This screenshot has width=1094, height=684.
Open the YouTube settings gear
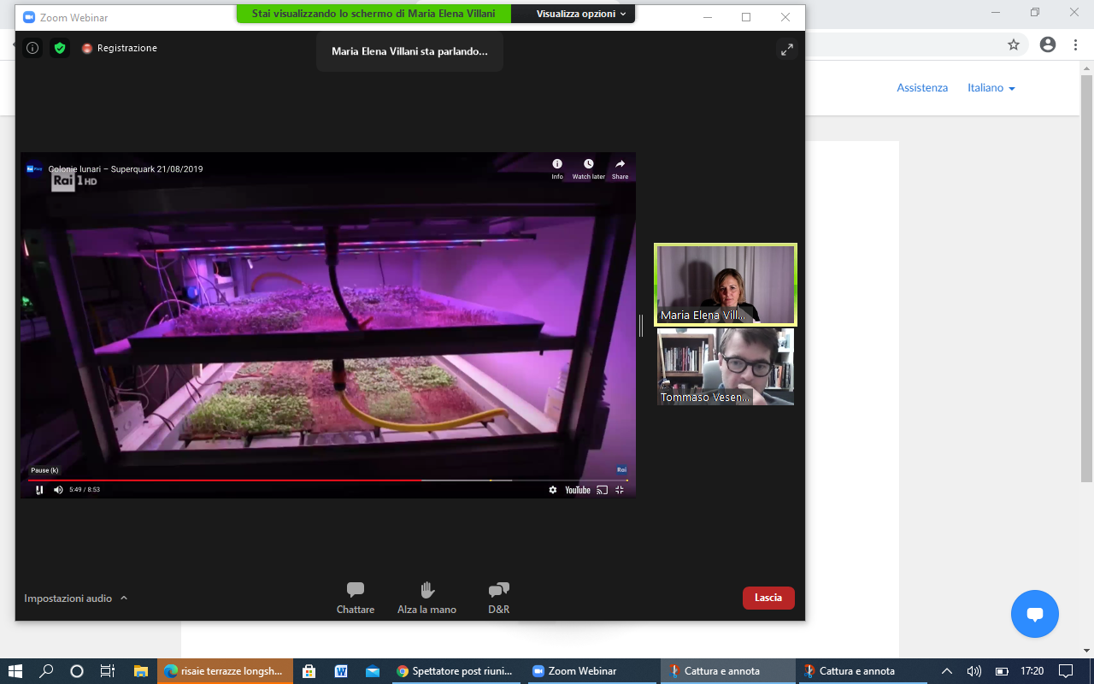coord(553,490)
